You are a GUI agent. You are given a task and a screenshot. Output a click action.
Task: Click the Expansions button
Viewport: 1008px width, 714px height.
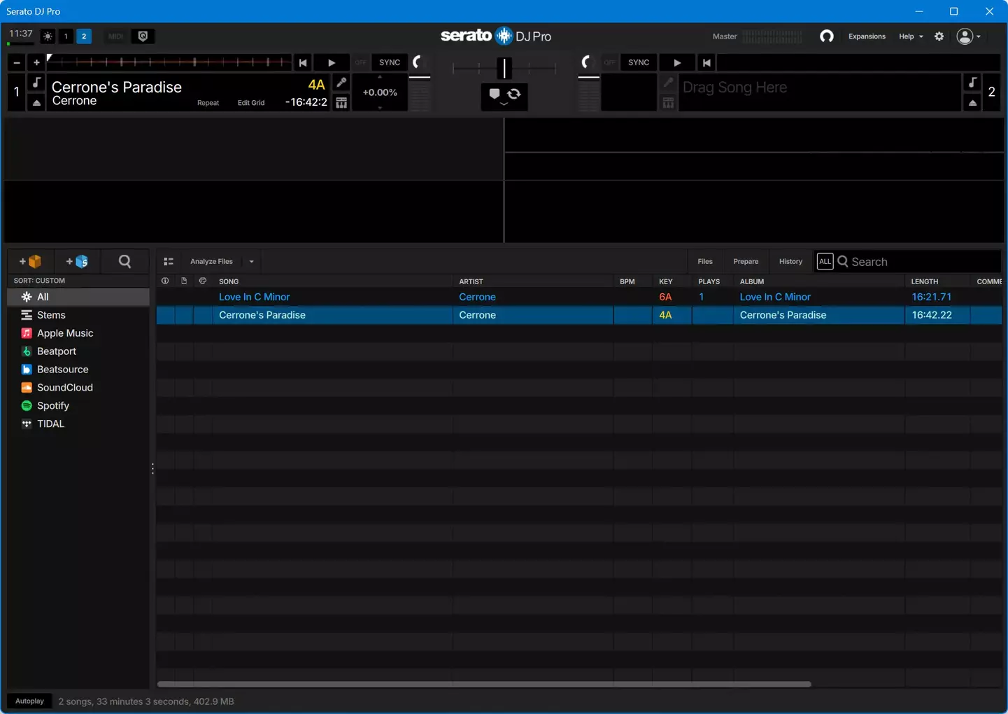(866, 36)
